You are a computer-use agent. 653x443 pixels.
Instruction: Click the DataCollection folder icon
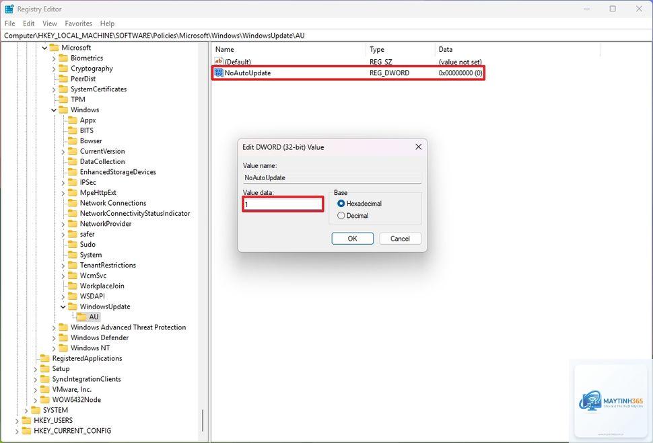(x=73, y=162)
